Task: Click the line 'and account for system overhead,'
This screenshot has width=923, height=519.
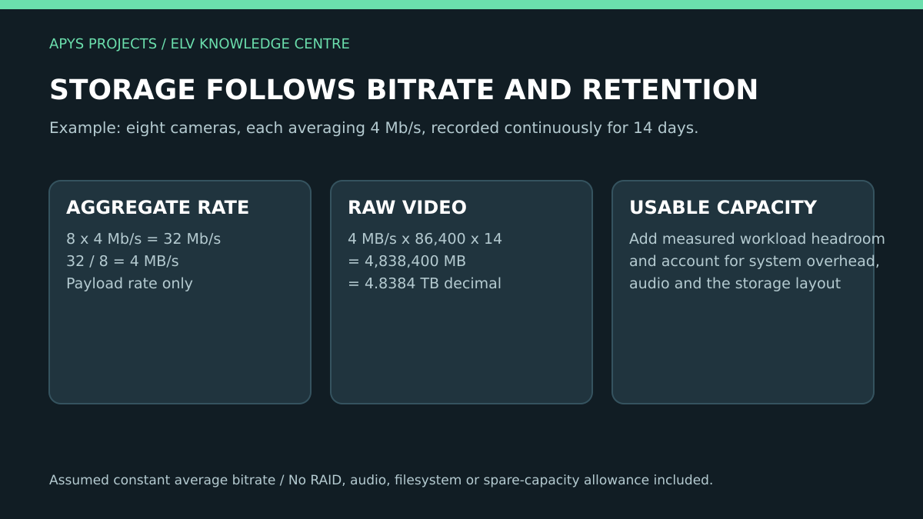Action: [755, 261]
